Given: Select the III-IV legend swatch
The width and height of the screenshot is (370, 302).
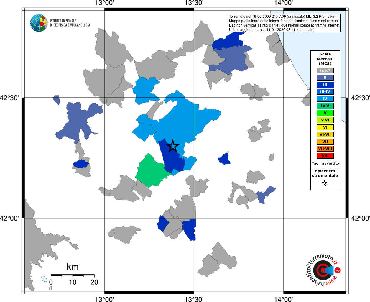Looking at the screenshot, I should pos(325,92).
